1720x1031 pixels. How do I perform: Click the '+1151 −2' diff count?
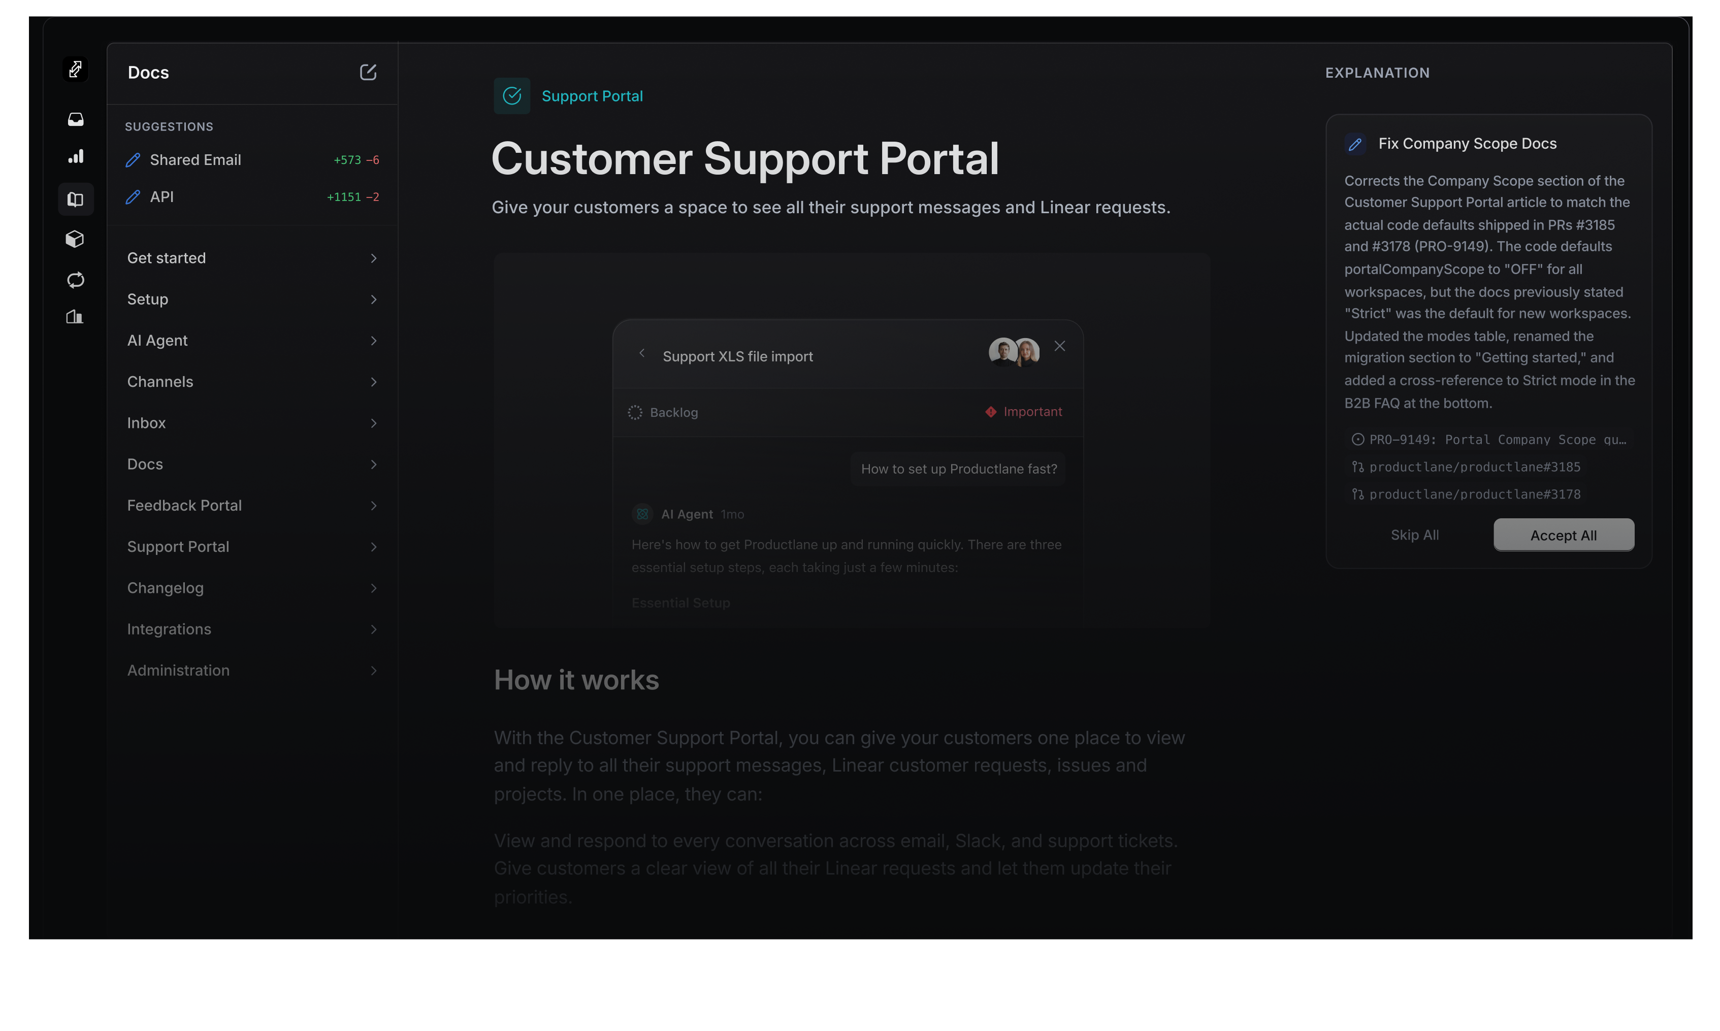353,197
